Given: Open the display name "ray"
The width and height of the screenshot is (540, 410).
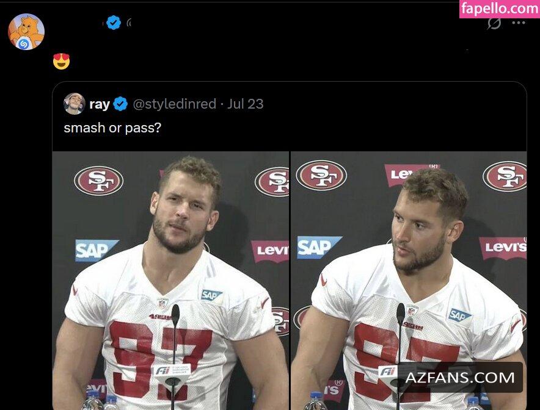Looking at the screenshot, I should coord(100,104).
